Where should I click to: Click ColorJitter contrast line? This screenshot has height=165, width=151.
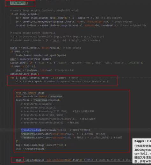46,138
